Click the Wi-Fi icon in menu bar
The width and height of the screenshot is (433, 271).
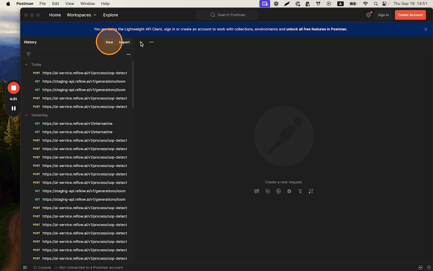365,4
